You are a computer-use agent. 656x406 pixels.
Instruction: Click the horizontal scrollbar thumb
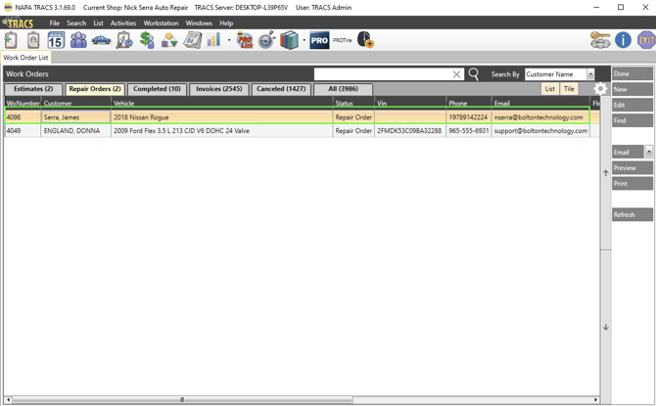182,400
